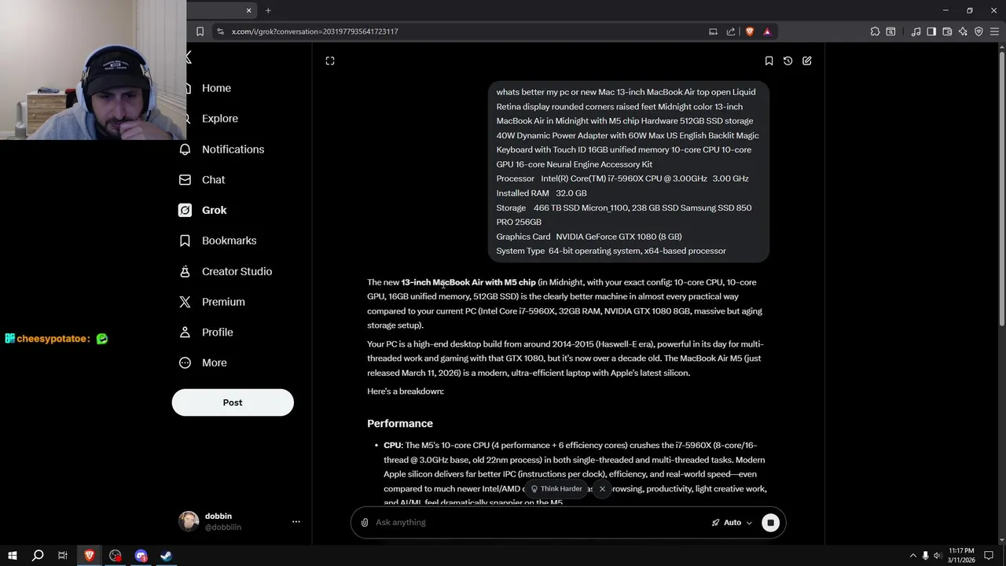Click the Bookmarks ribbon icon in sidebar
The width and height of the screenshot is (1006, 566).
[x=185, y=241]
